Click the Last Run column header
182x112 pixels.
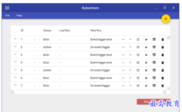click(65, 30)
